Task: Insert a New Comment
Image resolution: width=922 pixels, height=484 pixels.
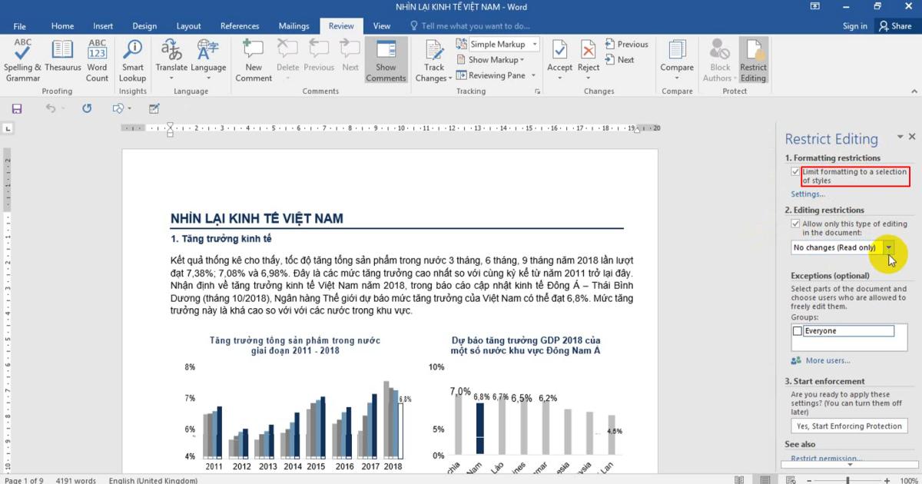Action: (254, 60)
